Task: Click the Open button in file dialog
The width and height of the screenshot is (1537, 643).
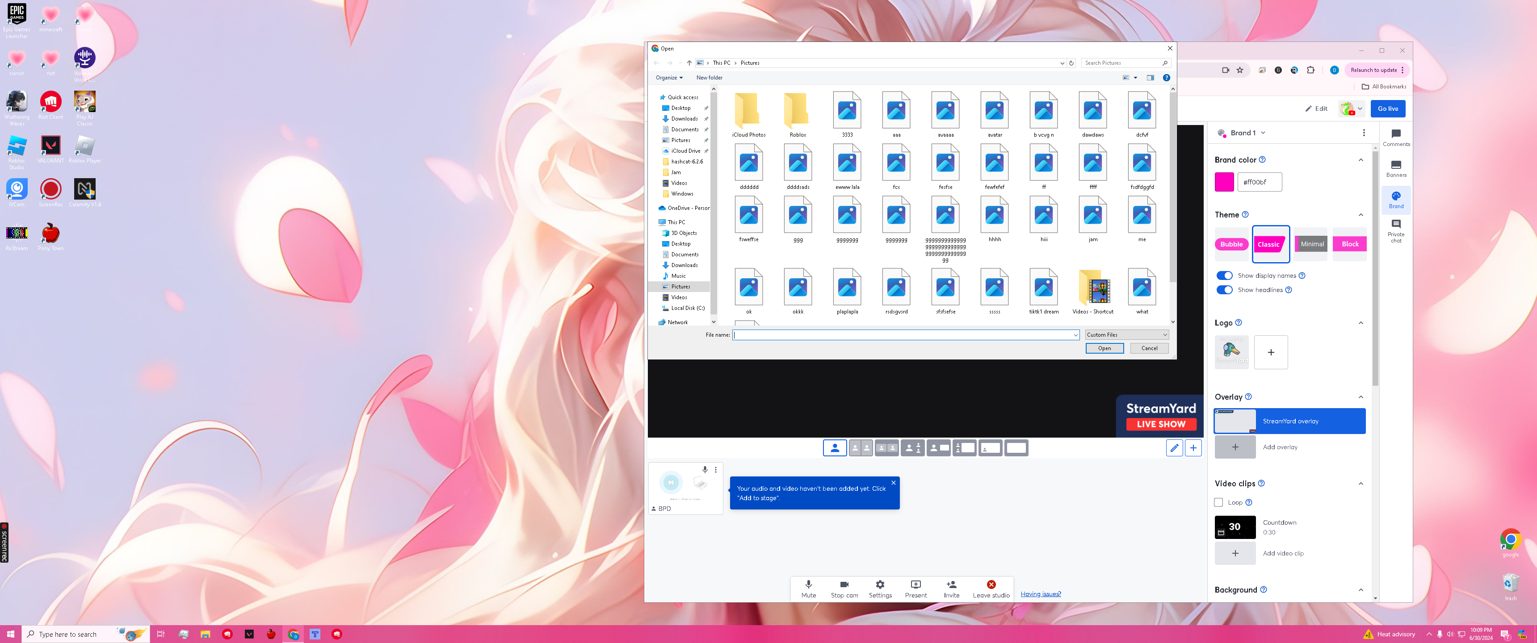Action: click(1104, 348)
